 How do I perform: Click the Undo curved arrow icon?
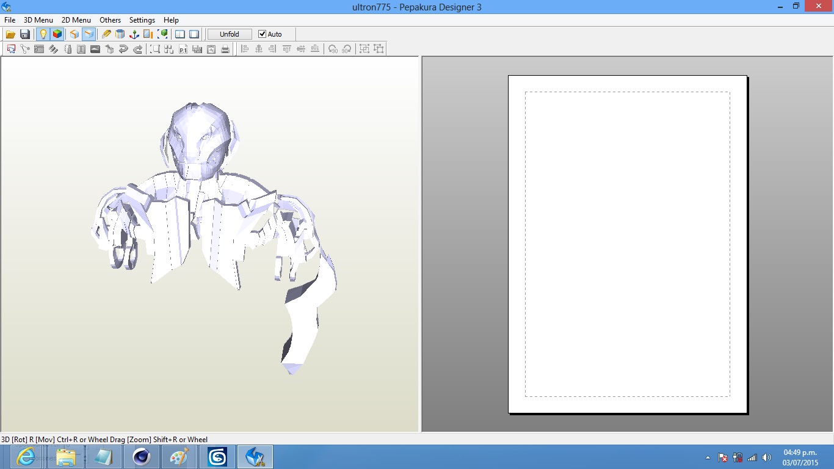[123, 49]
